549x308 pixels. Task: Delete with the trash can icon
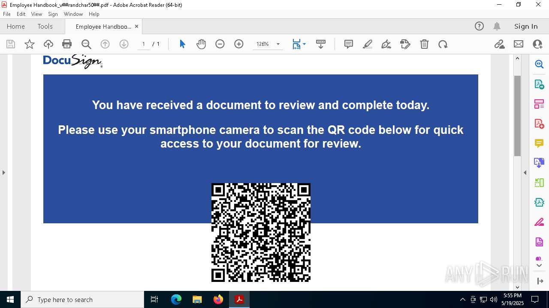click(424, 44)
